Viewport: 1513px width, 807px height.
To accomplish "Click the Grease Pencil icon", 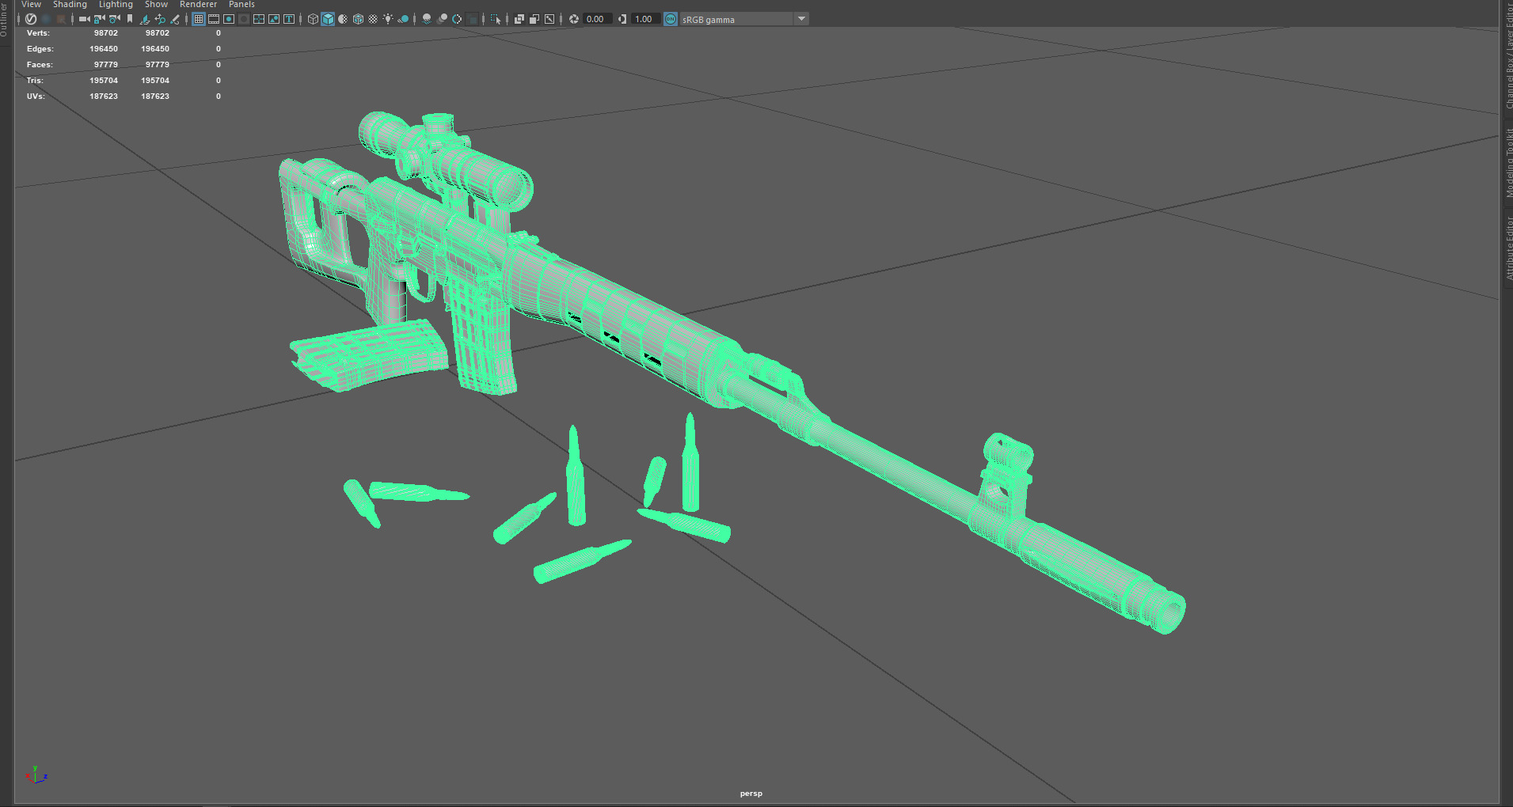I will (x=175, y=19).
